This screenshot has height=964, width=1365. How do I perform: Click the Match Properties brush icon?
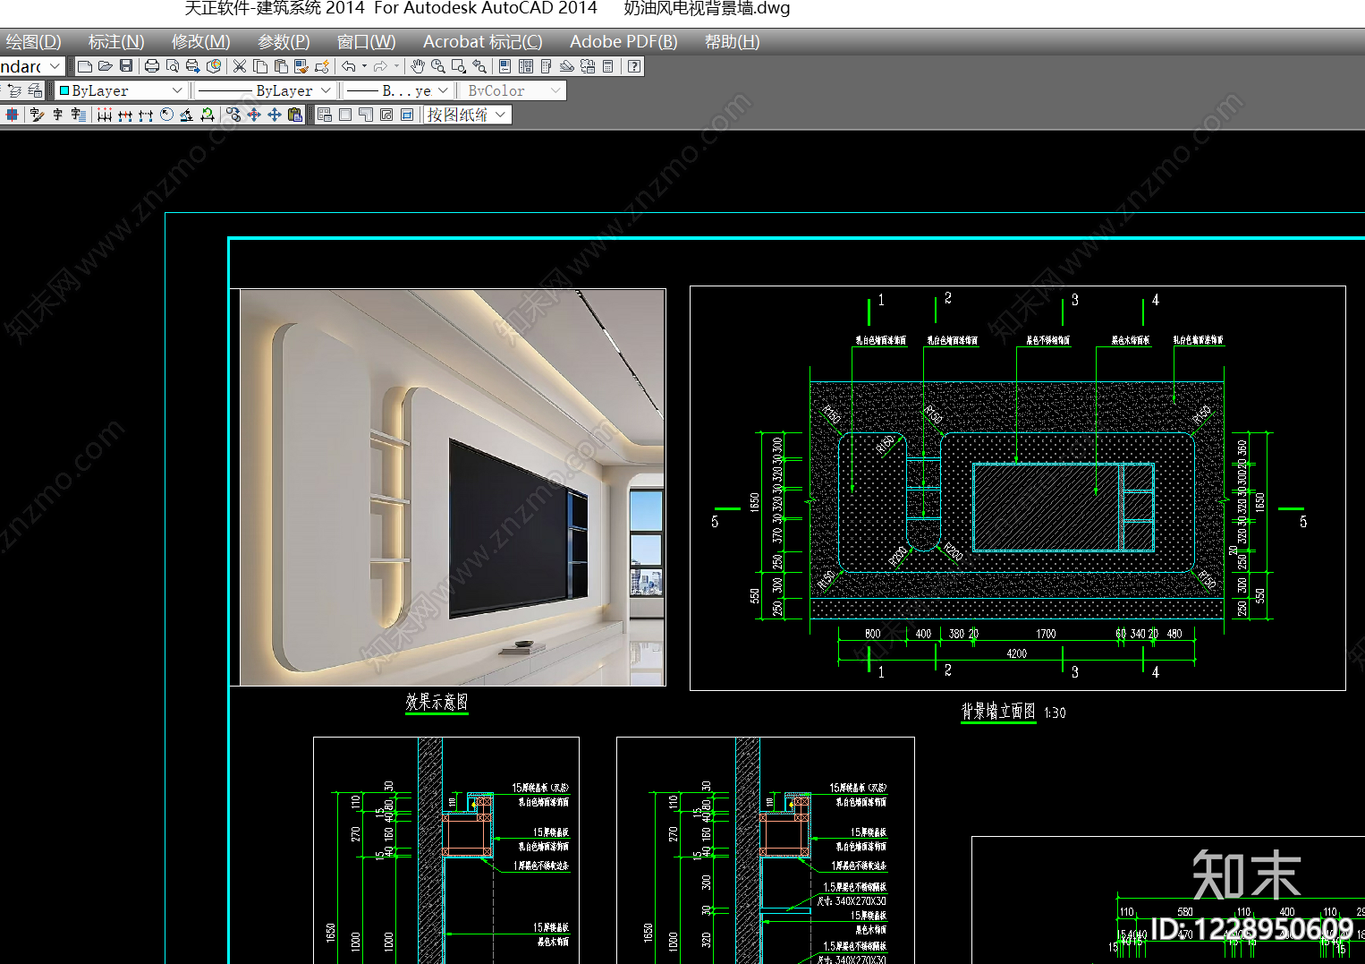pyautogui.click(x=301, y=66)
